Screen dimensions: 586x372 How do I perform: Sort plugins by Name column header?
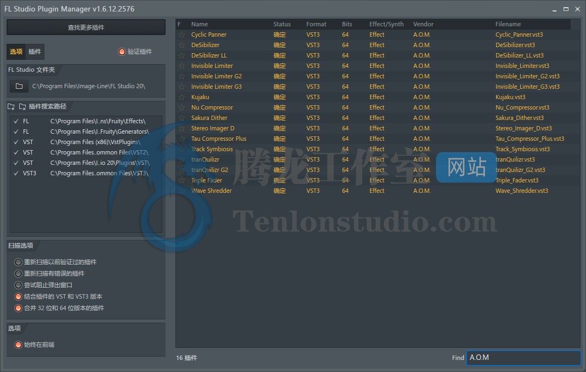tap(200, 24)
